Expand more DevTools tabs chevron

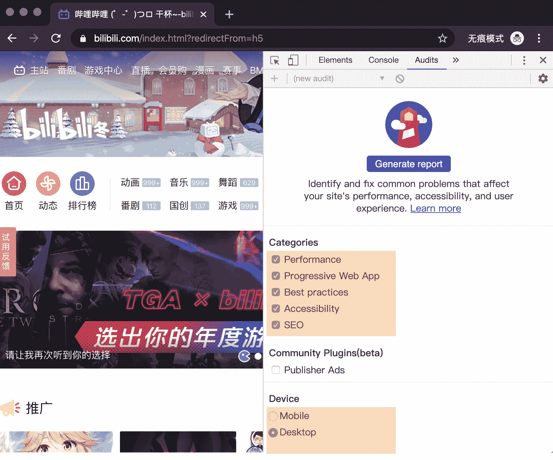pos(456,60)
